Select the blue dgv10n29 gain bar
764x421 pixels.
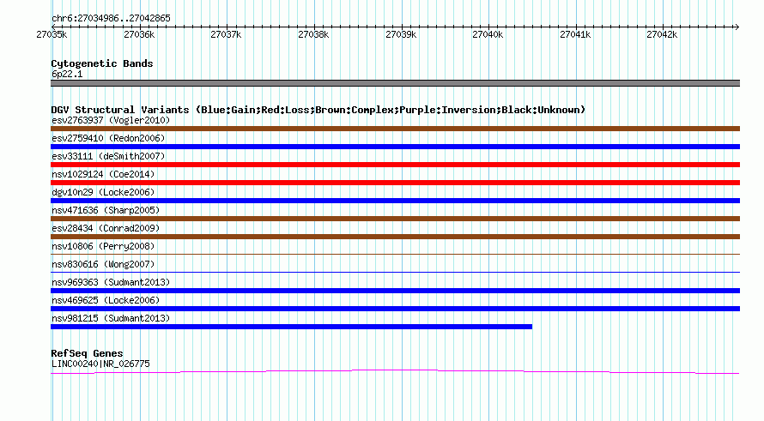click(395, 201)
